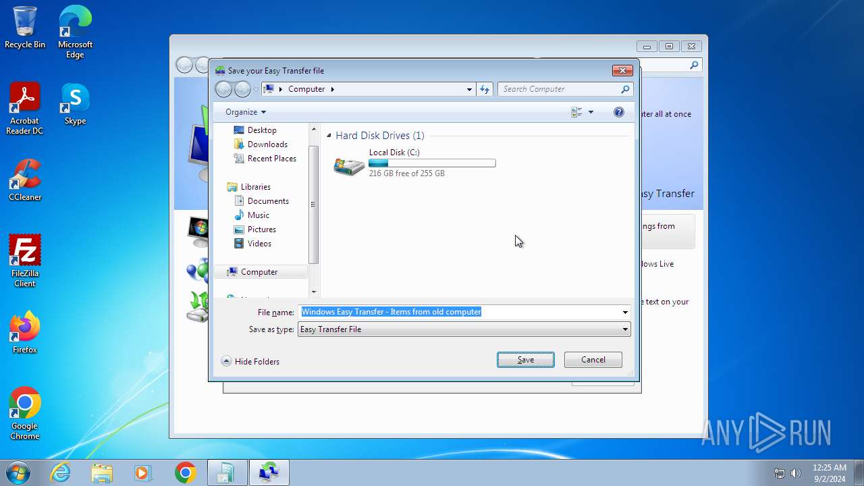Screen dimensions: 864x486
Task: Click the Windows Start button
Action: pyautogui.click(x=18, y=473)
